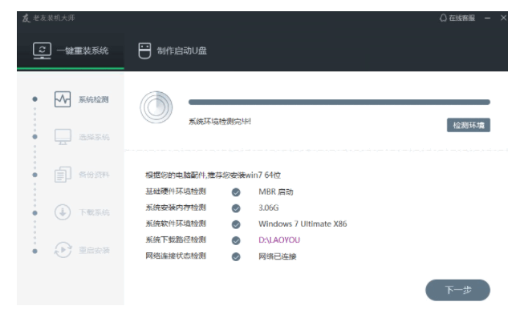This screenshot has width=520, height=314.
Task: Click the 网络已连接 status value
Action: coord(278,256)
